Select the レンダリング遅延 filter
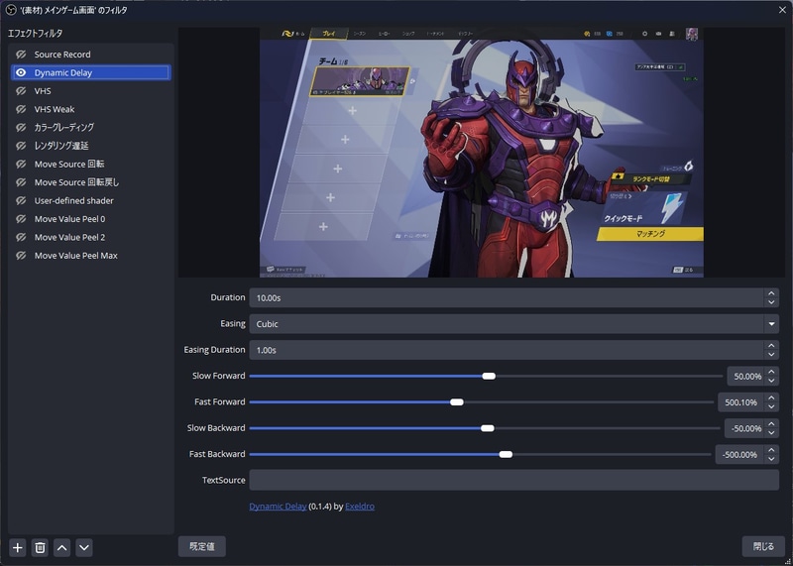793x566 pixels. coord(91,146)
